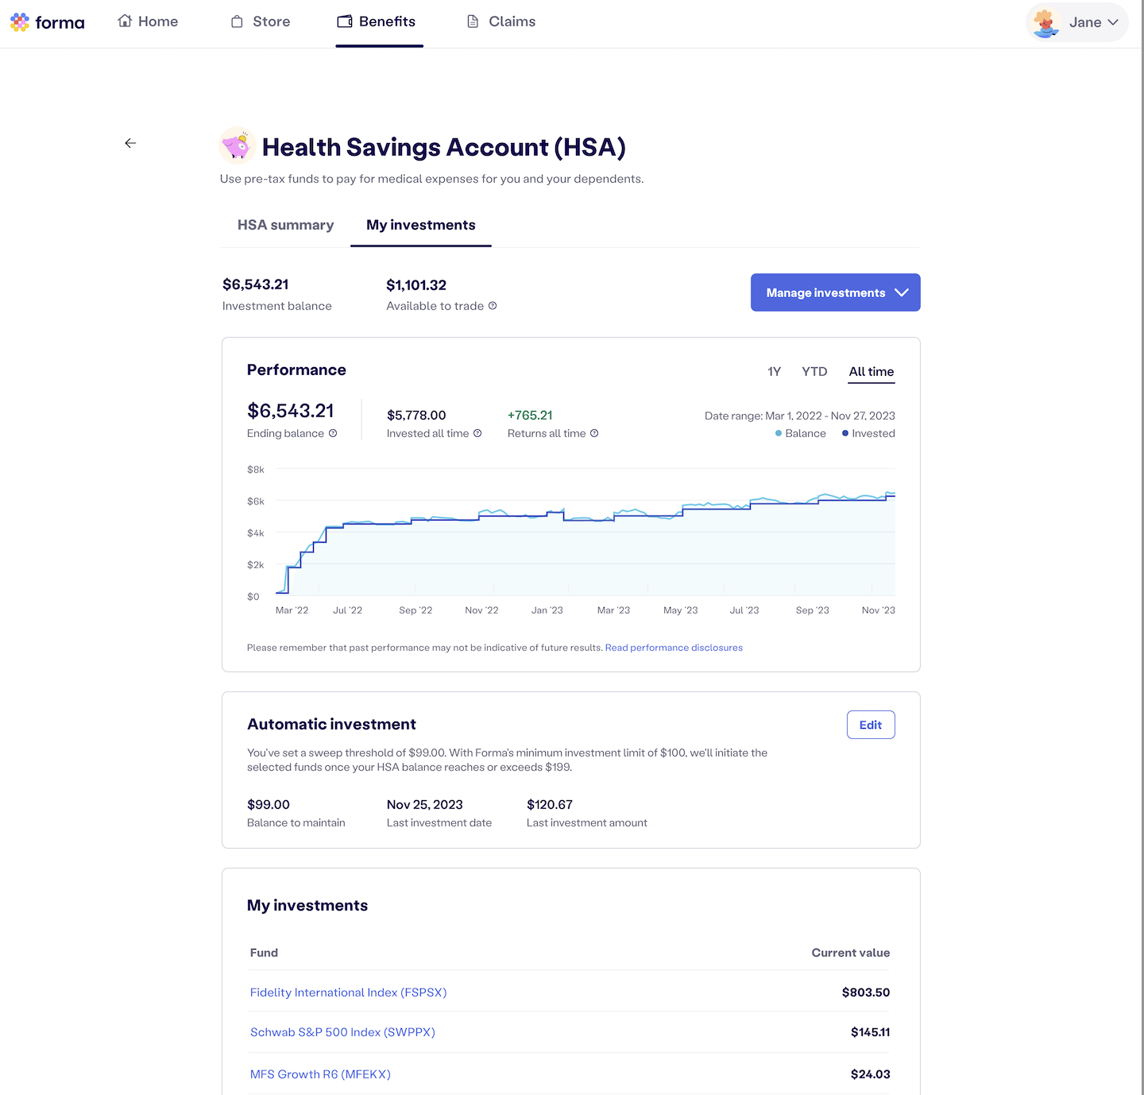Click the $1,101.32 available amount
Viewport: 1144px width, 1095px height.
(x=416, y=285)
